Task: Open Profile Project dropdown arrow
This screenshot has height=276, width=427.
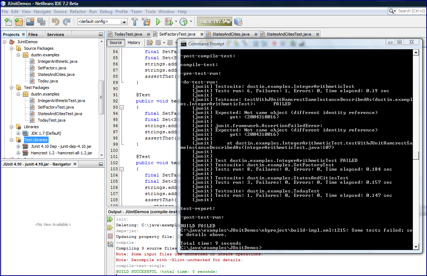Action: tap(191, 21)
